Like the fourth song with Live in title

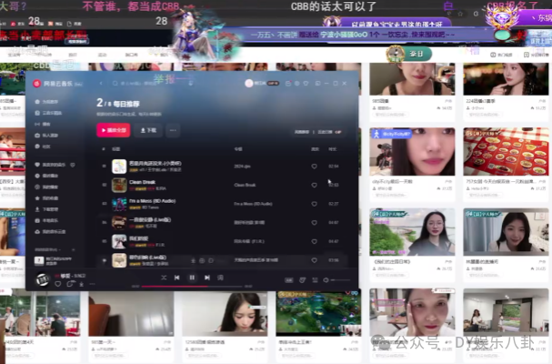314,222
